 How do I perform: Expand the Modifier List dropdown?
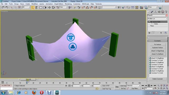click(x=157, y=19)
